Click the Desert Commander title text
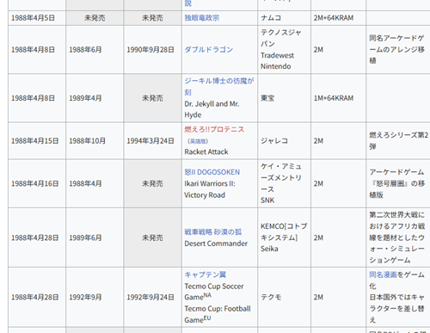The height and width of the screenshot is (333, 430). click(x=216, y=244)
